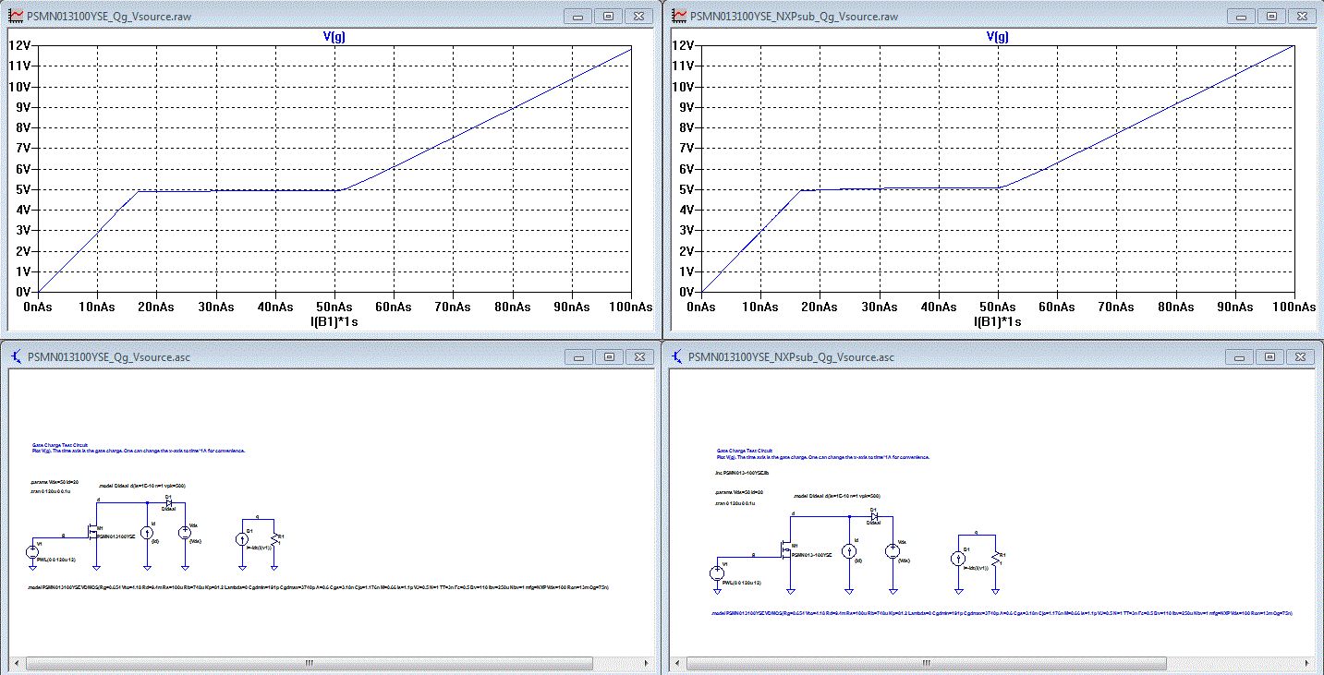Select the R1 resistor in the left schematic
1324x675 pixels.
274,537
